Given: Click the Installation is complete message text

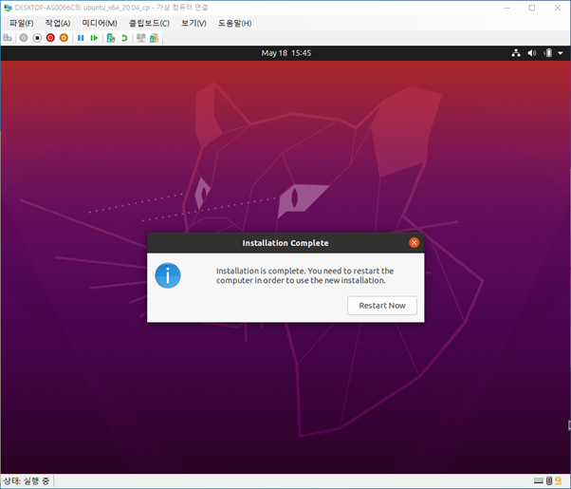Looking at the screenshot, I should (304, 275).
